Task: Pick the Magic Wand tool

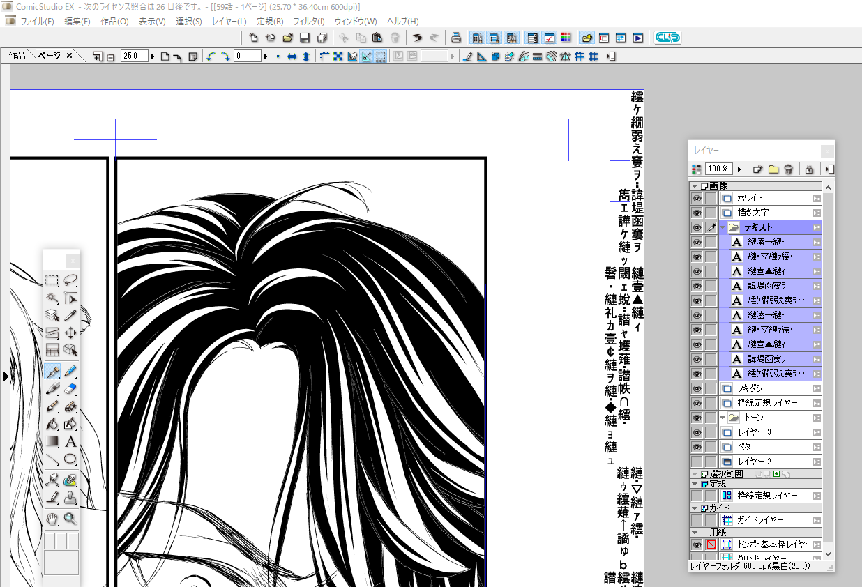Action: click(52, 298)
